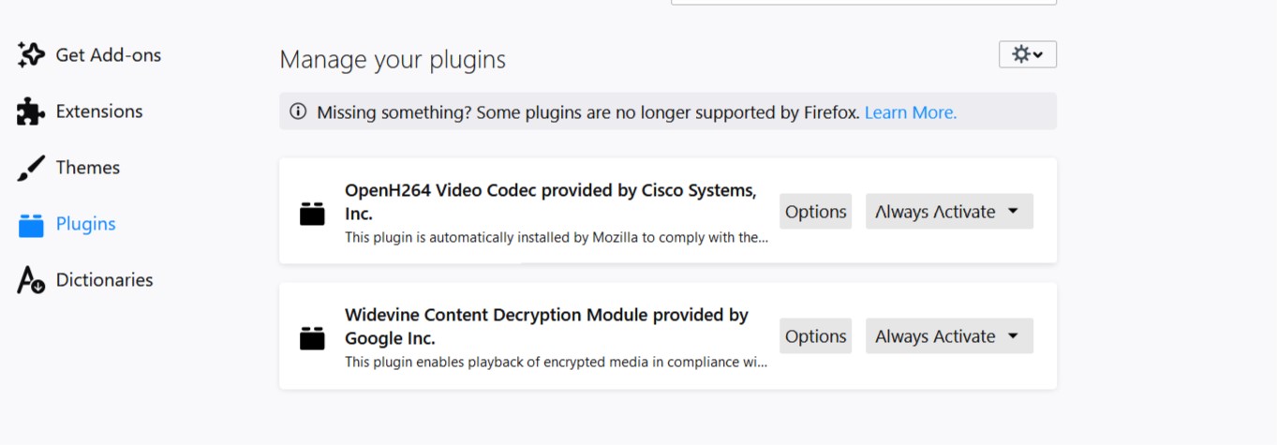Click the OpenH264 plugin brick icon

coord(312,214)
